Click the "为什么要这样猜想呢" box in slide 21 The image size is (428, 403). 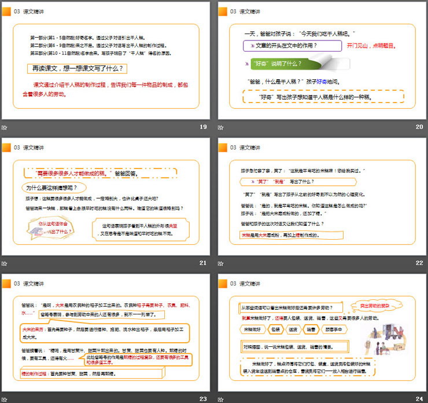[x=52, y=187]
